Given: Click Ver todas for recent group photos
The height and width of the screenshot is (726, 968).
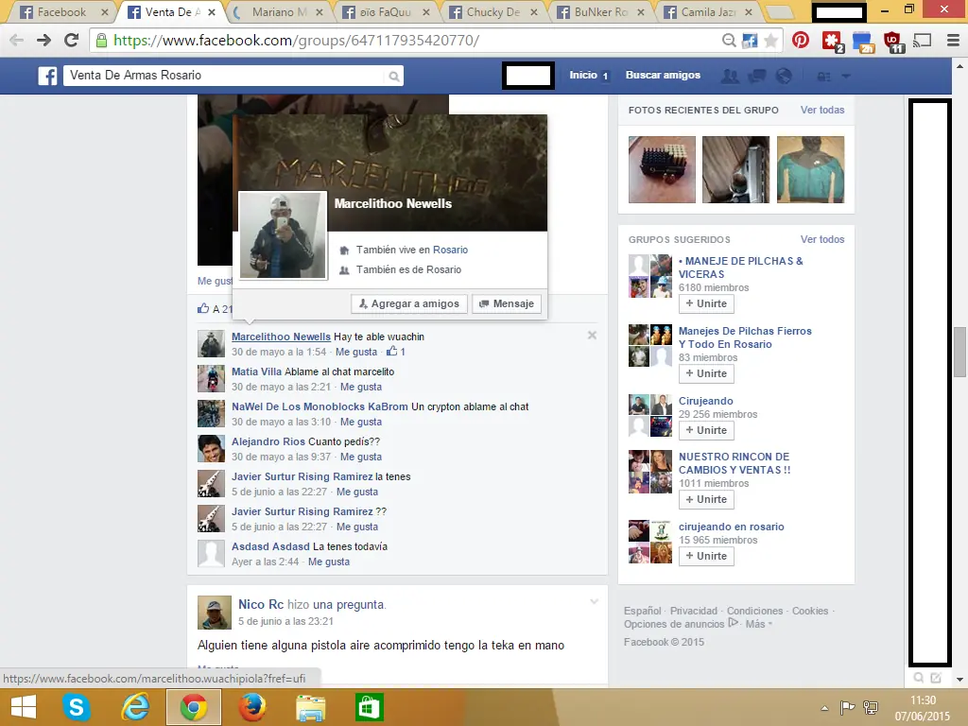Looking at the screenshot, I should (x=822, y=110).
